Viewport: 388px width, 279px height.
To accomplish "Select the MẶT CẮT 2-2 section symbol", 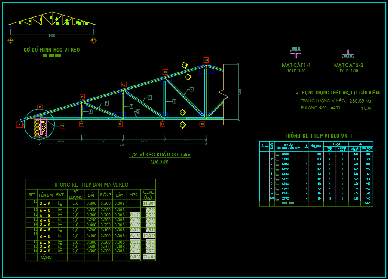I will (348, 54).
